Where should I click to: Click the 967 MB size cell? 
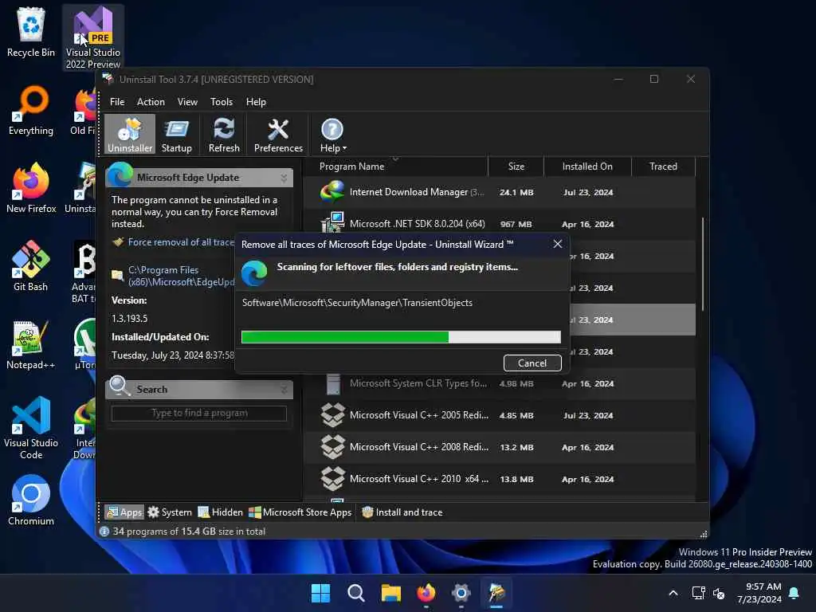516,224
